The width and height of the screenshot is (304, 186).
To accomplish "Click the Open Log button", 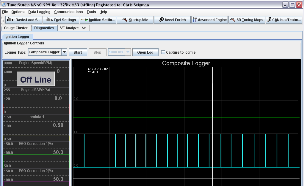I will [145, 52].
